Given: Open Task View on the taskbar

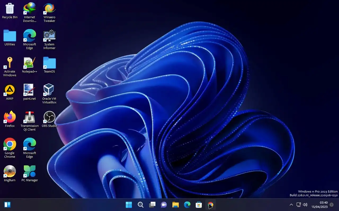Looking at the screenshot, I should tap(152, 205).
